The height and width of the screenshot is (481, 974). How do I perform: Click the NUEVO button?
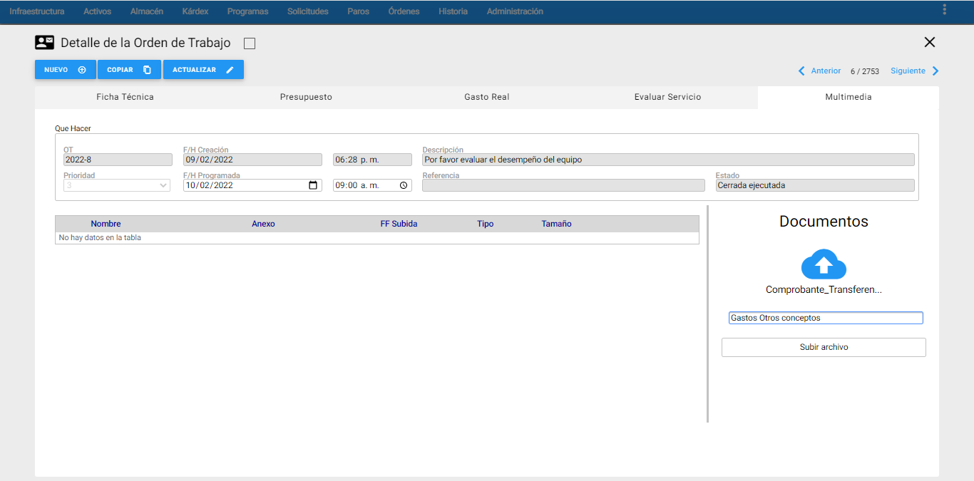pos(66,70)
